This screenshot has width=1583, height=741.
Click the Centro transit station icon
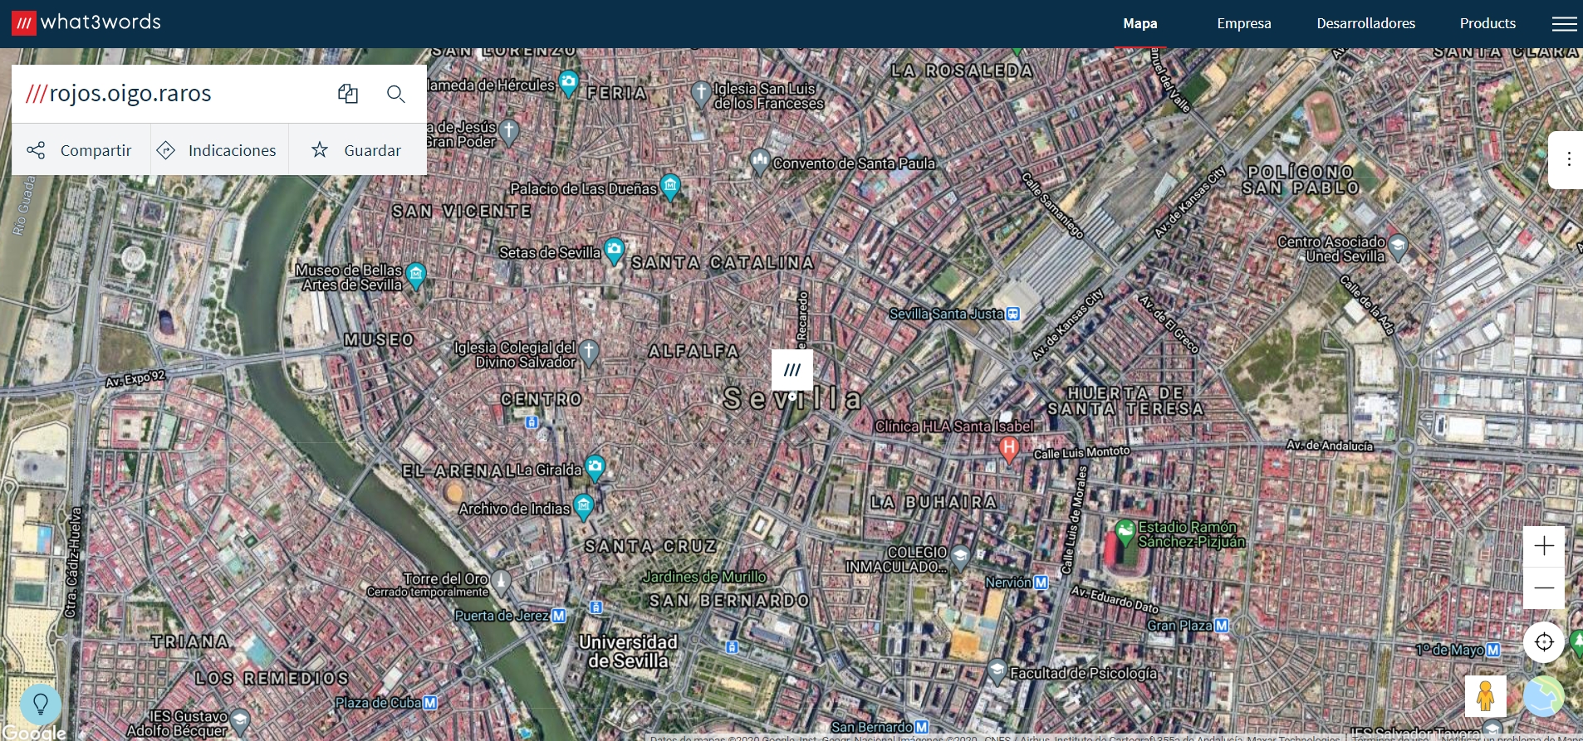pos(532,422)
